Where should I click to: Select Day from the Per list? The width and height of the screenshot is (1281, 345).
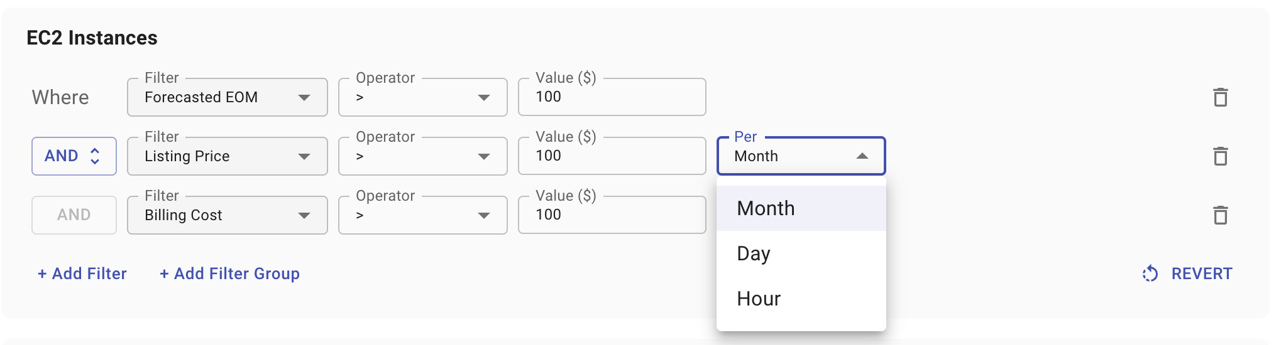(754, 253)
